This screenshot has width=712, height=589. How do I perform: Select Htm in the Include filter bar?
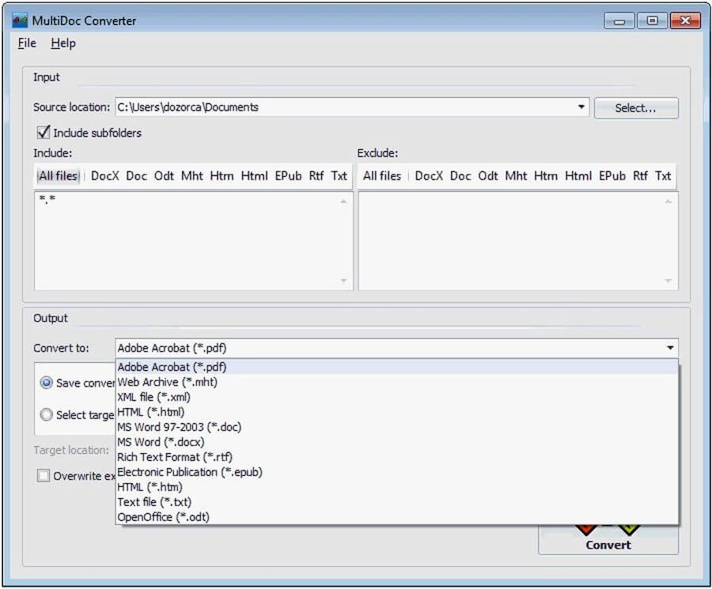(x=222, y=176)
